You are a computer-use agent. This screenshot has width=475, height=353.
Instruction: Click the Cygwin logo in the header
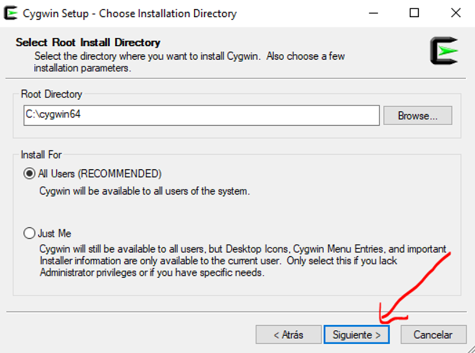[444, 51]
